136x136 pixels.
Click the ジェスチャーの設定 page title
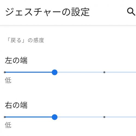(x=47, y=12)
